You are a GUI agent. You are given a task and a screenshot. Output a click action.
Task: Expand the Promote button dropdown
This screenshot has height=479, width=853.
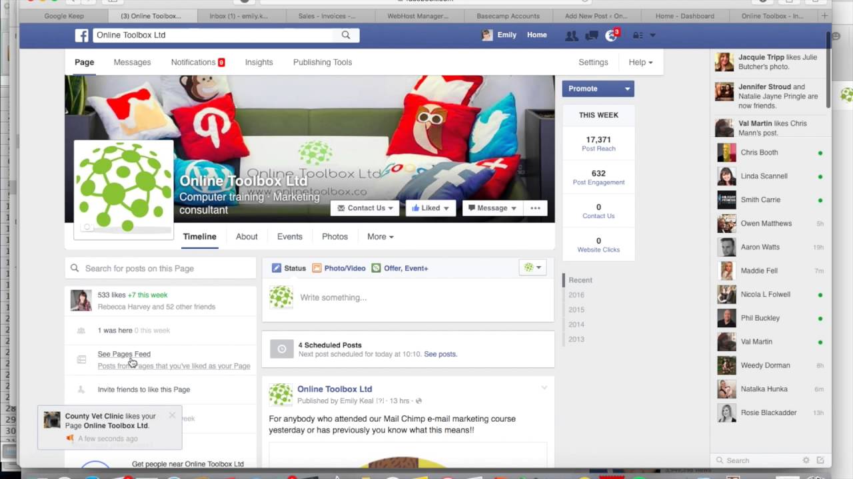627,88
